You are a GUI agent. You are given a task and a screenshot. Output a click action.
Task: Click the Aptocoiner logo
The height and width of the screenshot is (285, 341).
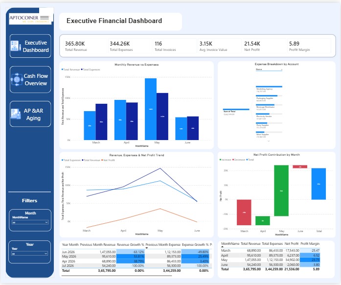[x=29, y=19]
